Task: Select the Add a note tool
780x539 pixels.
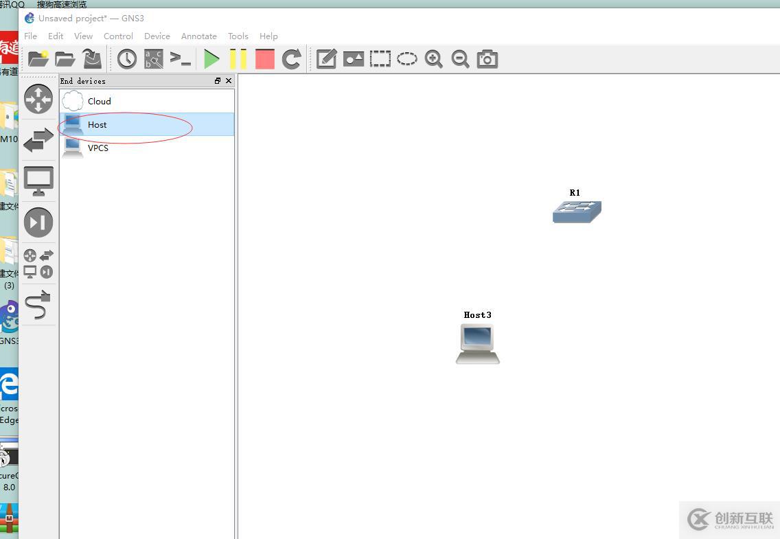Action: point(327,58)
